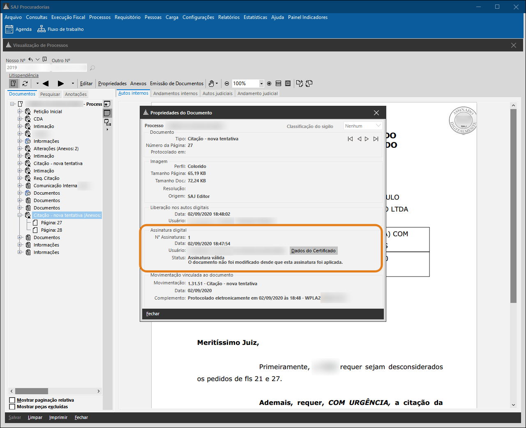Go to last document in properties dialog
Image resolution: width=526 pixels, height=428 pixels.
(376, 139)
